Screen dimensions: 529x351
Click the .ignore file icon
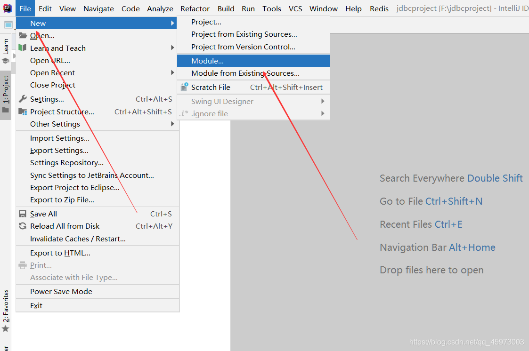[x=184, y=113]
